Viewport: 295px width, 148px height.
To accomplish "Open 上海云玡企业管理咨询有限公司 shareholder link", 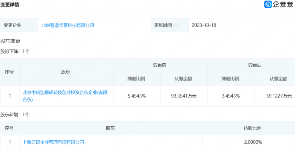I will coord(53,142).
